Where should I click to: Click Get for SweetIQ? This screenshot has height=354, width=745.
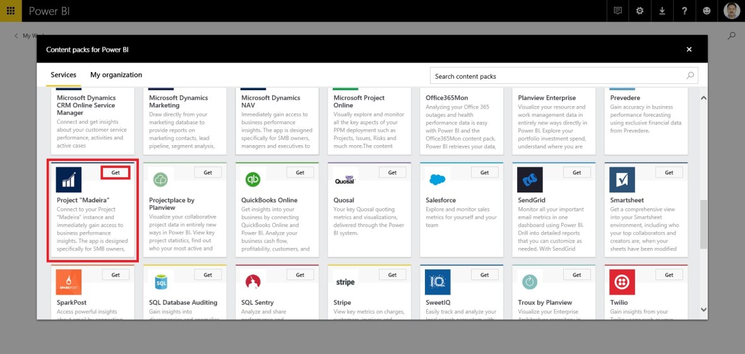click(x=485, y=274)
